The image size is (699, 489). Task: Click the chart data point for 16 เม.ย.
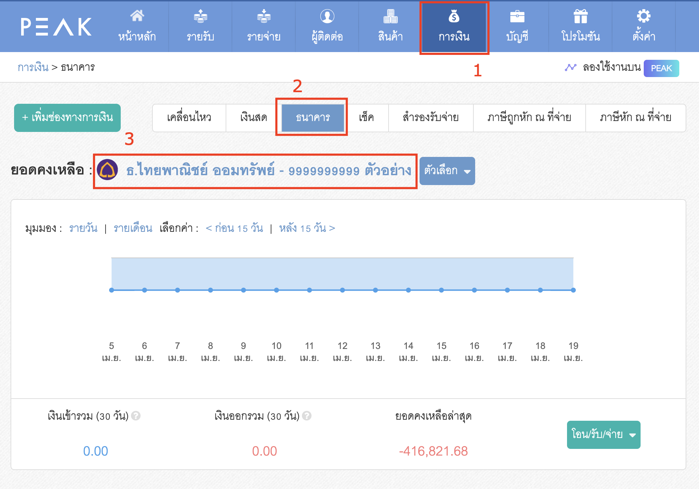pyautogui.click(x=474, y=290)
